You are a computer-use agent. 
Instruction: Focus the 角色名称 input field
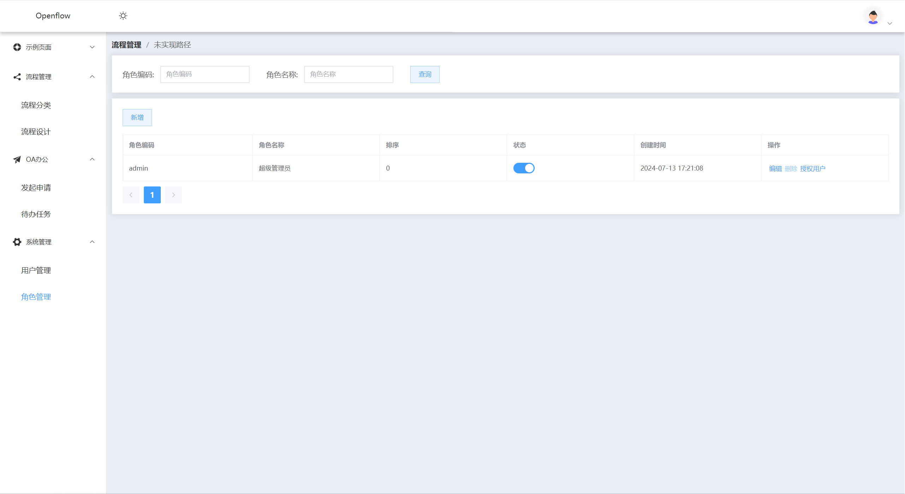(348, 75)
